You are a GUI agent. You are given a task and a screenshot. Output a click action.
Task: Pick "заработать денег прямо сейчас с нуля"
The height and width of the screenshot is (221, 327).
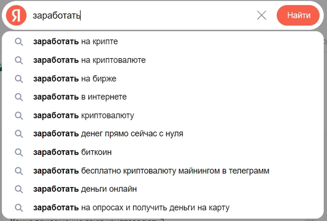pyautogui.click(x=163, y=134)
